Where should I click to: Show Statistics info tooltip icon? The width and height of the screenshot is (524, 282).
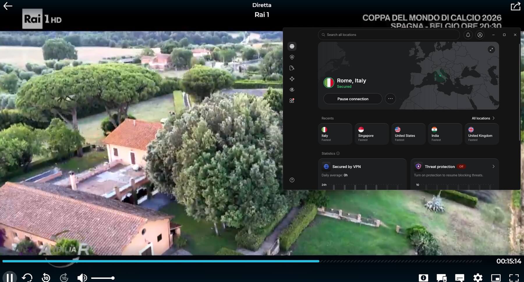338,153
